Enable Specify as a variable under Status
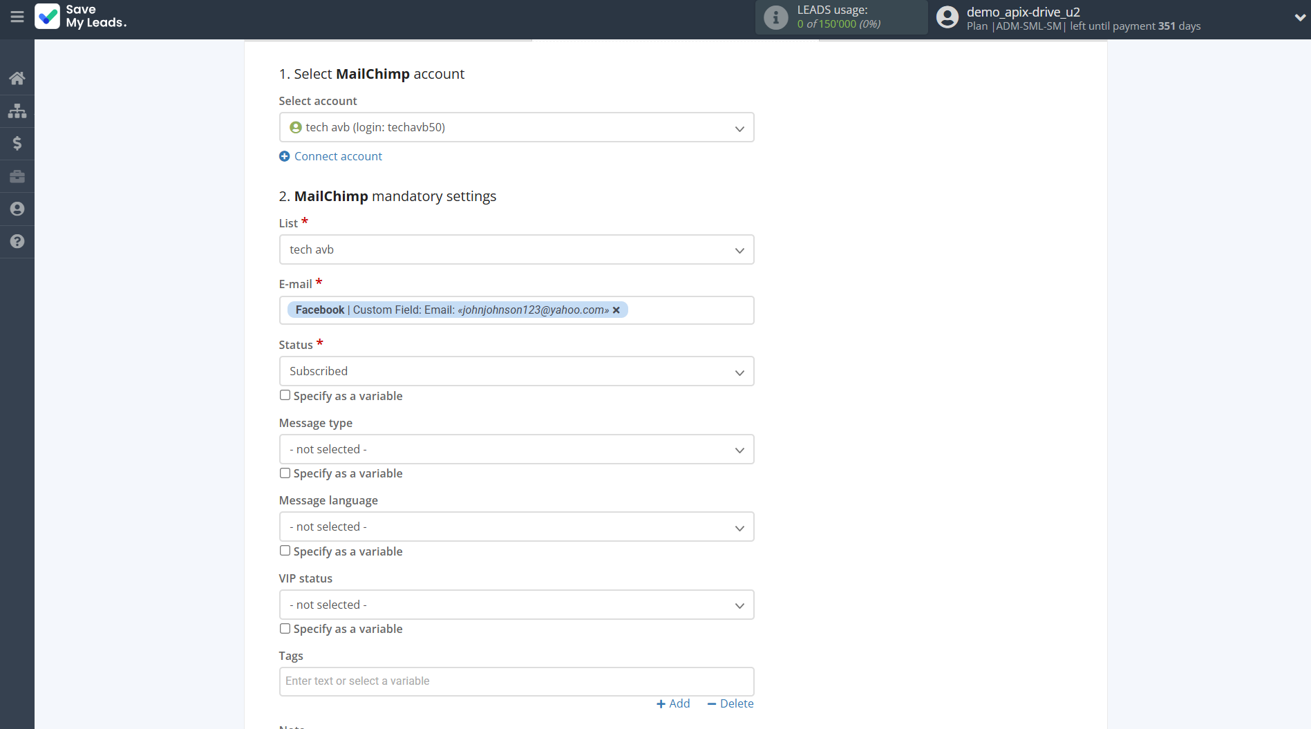1311x729 pixels. click(x=285, y=395)
